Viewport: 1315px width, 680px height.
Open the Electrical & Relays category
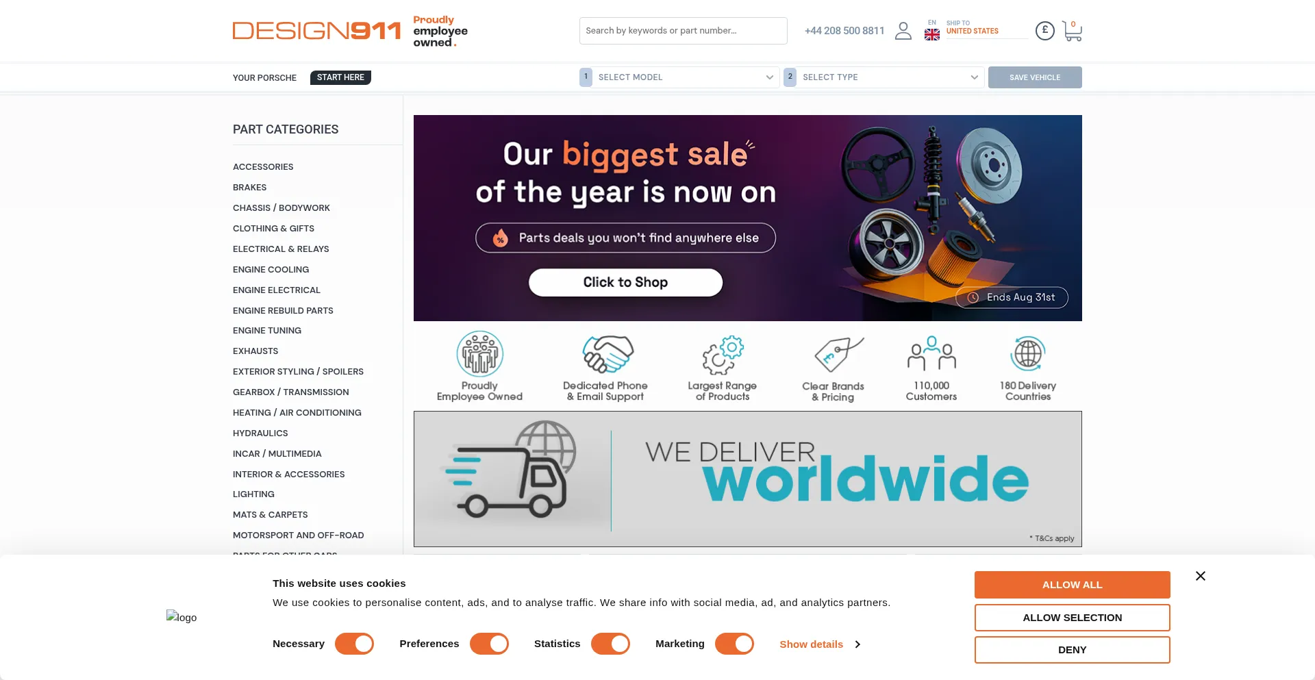[x=281, y=249]
